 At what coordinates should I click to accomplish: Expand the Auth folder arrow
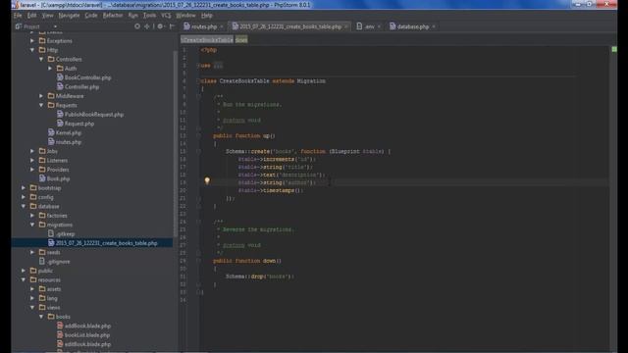pos(50,69)
